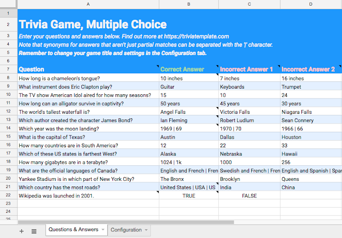
Task: Click the triviatemplate.com instruction line
Action: tap(124, 37)
